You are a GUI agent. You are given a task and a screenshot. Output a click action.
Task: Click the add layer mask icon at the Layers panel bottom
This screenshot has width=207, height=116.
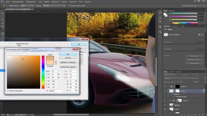coord(189,115)
